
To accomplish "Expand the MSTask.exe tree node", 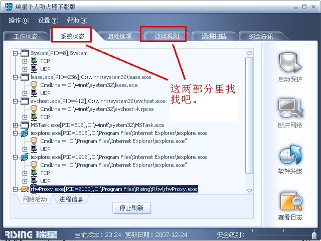I will point(15,125).
